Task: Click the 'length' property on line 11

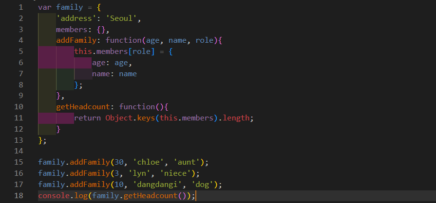Action: click(x=236, y=118)
